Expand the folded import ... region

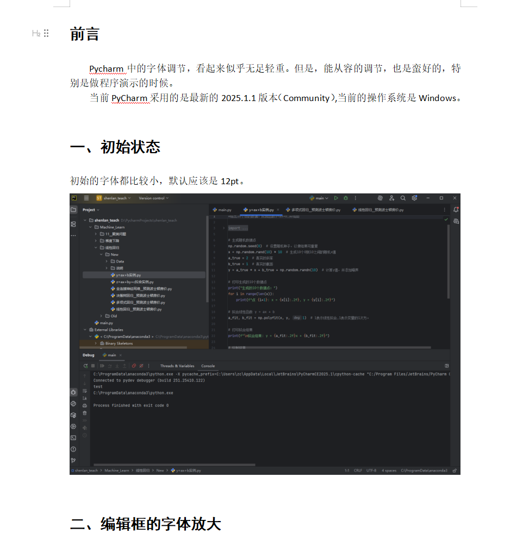224,228
